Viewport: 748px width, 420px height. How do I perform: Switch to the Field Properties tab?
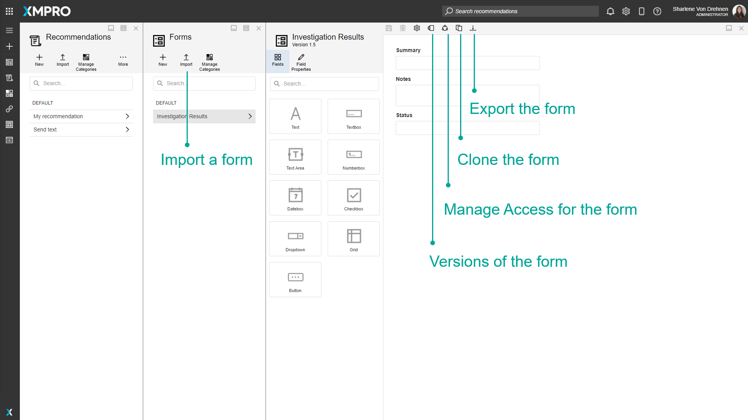pos(301,61)
